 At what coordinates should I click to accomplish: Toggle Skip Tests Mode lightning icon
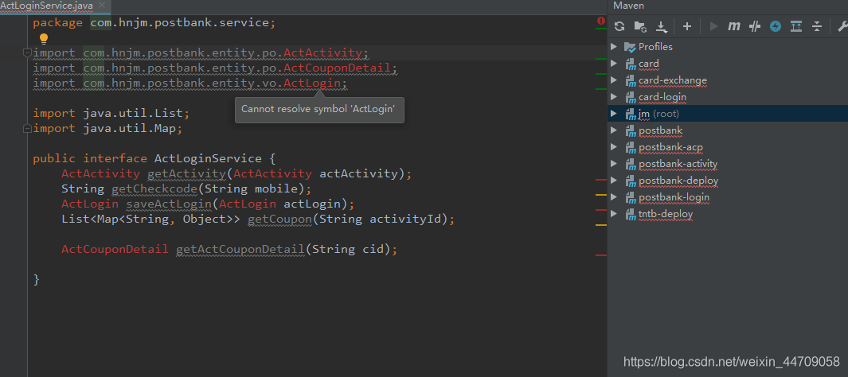tap(776, 26)
